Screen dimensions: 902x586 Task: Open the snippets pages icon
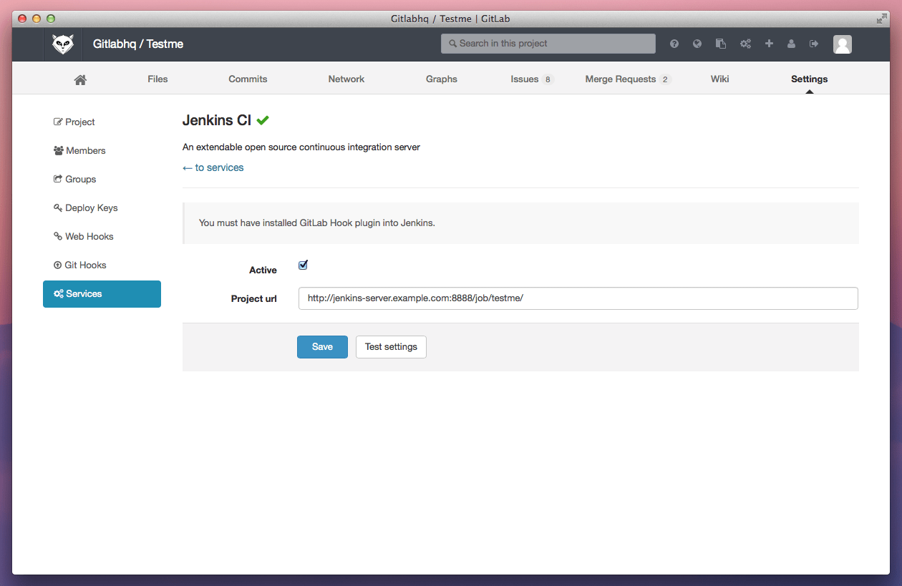click(x=721, y=44)
